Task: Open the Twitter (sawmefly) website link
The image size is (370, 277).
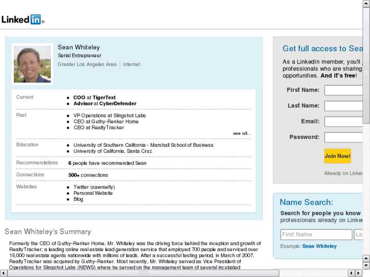Action: pos(94,187)
